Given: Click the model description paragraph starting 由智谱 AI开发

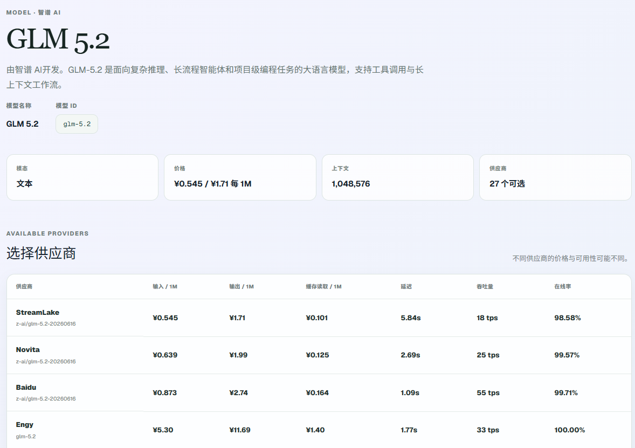Looking at the screenshot, I should click(x=215, y=78).
